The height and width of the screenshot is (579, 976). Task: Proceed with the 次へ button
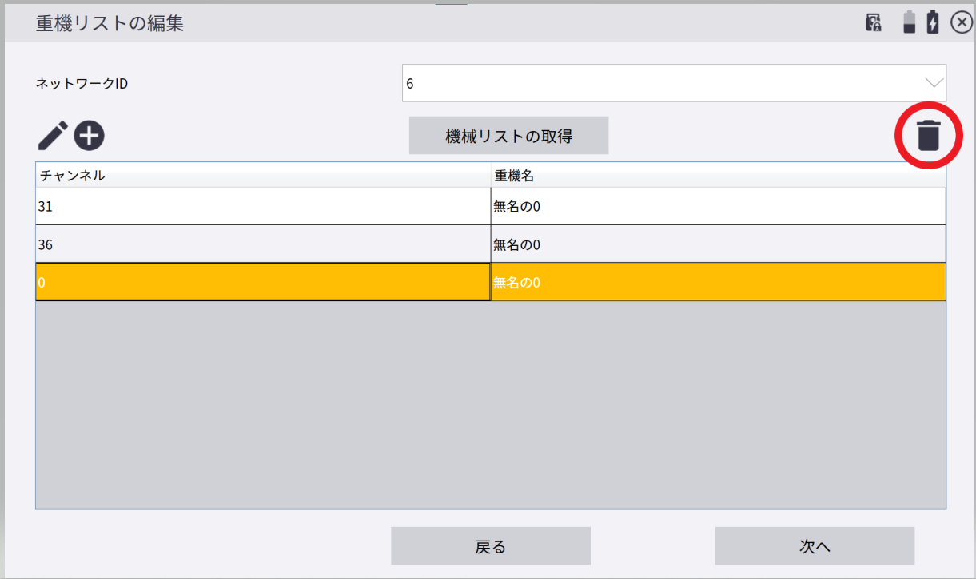pyautogui.click(x=815, y=546)
